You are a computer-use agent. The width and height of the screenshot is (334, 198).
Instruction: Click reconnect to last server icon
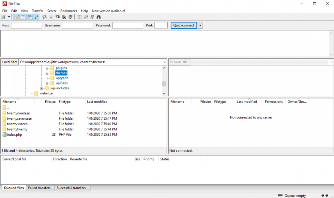point(70,17)
